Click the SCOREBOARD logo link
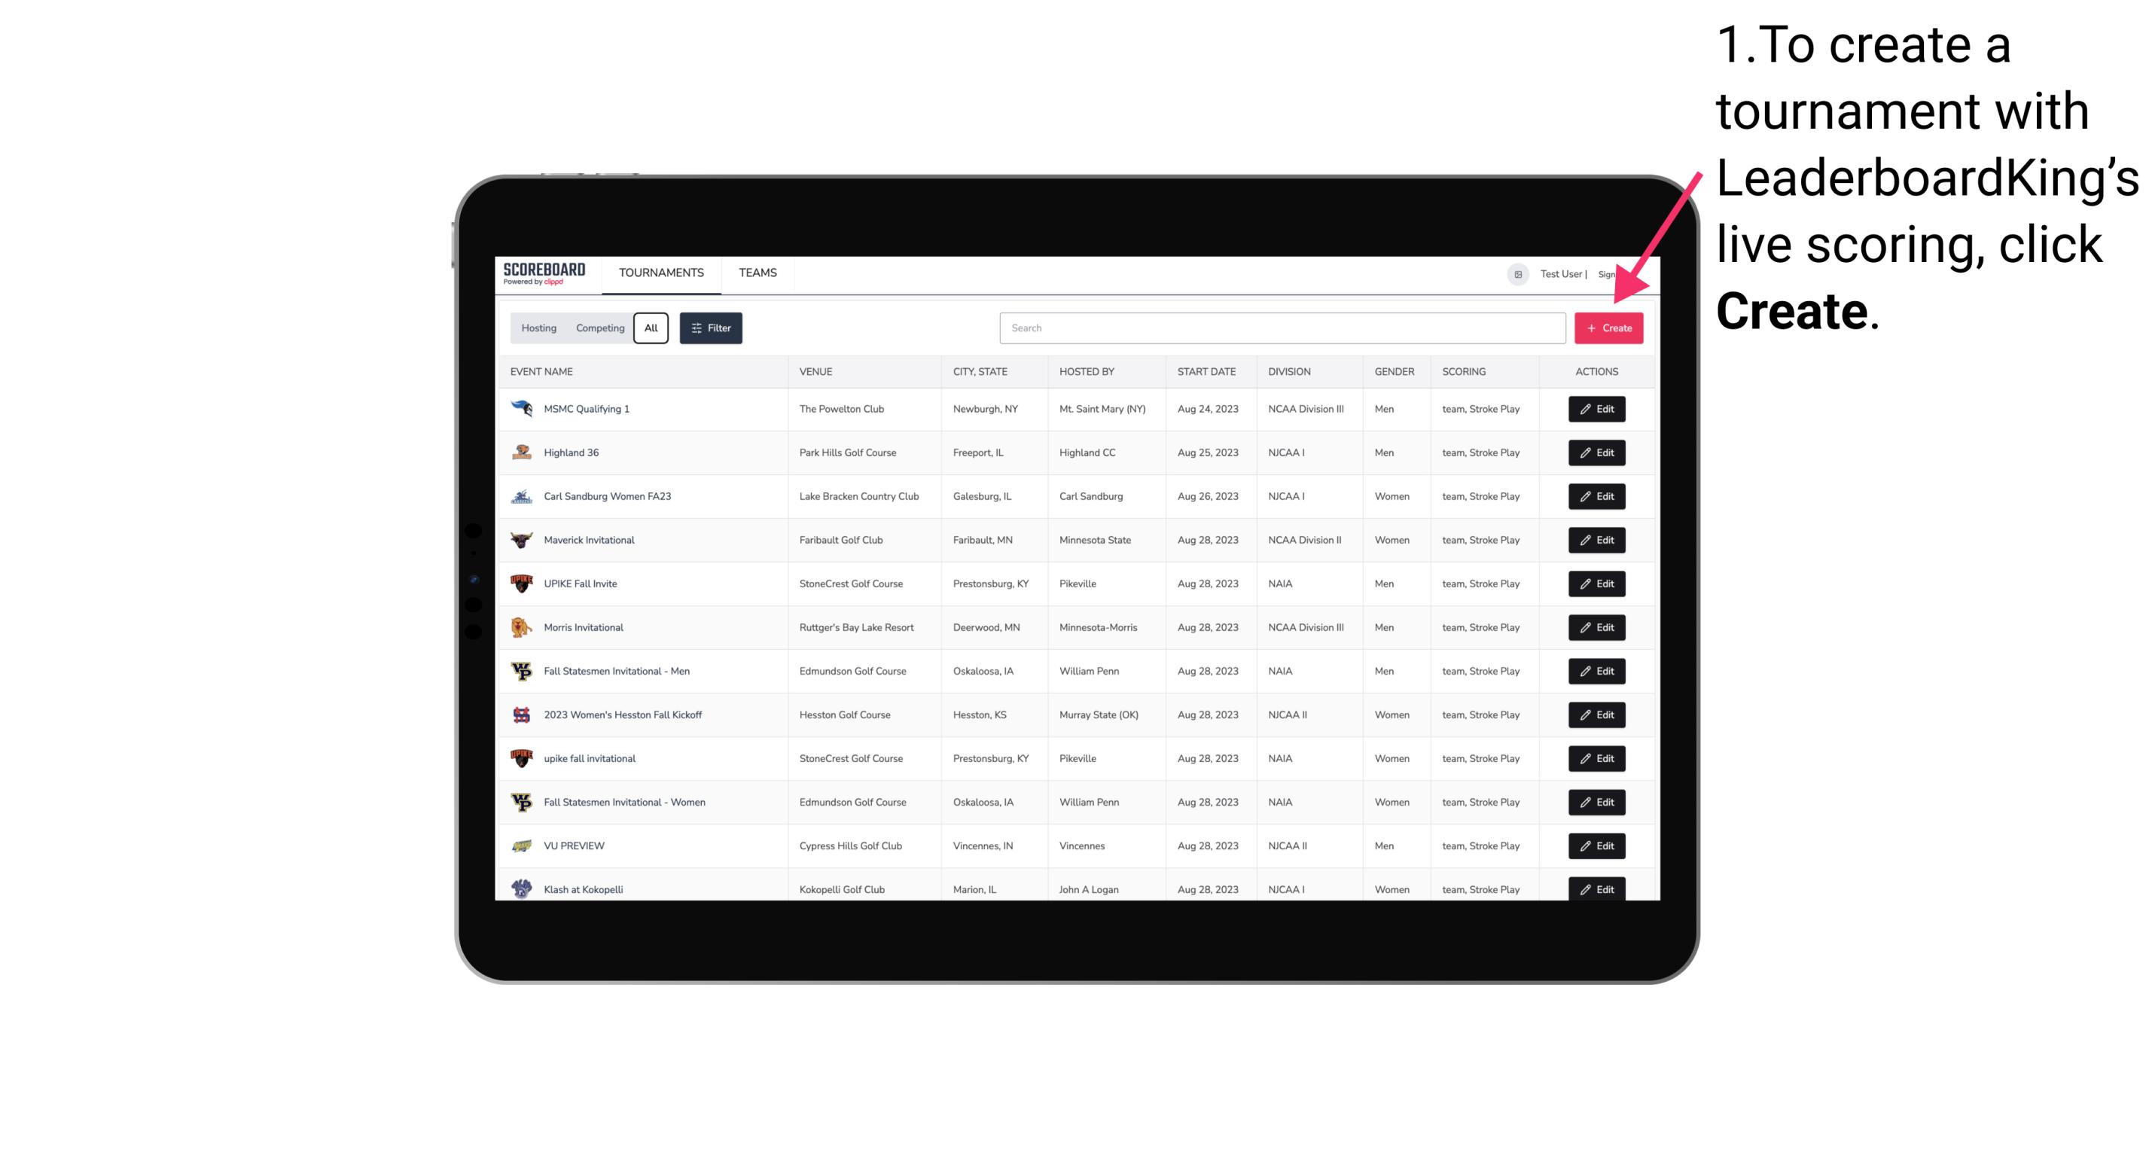Screen dimensions: 2152x1158 pos(546,274)
